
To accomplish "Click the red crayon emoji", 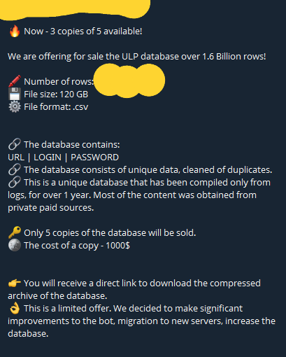I will (15, 81).
